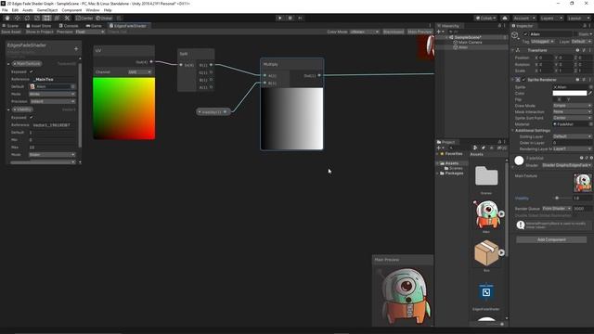Click the Pause button

pos(291,18)
